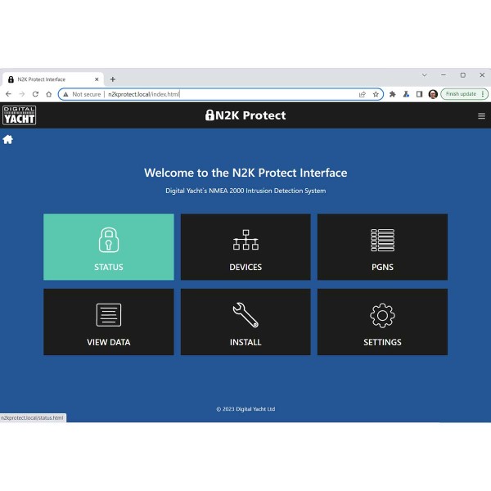Open the Devices network tile
The image size is (491, 491).
[x=245, y=247]
